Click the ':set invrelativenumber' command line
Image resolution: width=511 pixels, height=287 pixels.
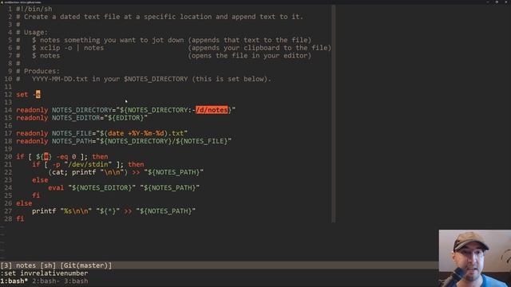[x=44, y=273]
